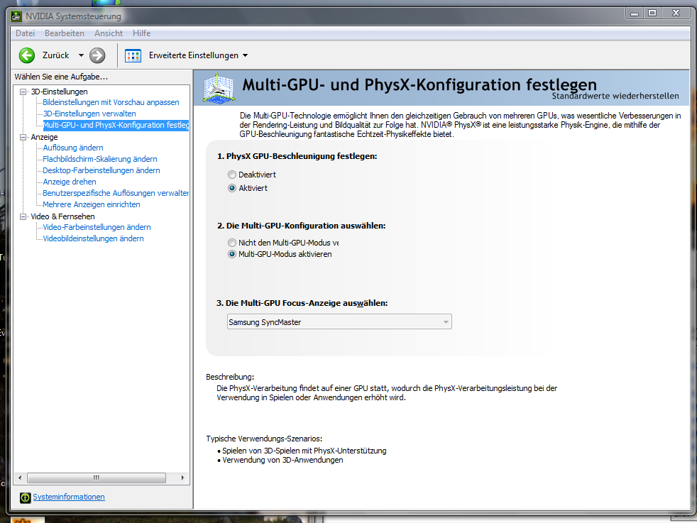Collapse the Video & Fernsehen tree node
697x523 pixels.
pos(23,217)
